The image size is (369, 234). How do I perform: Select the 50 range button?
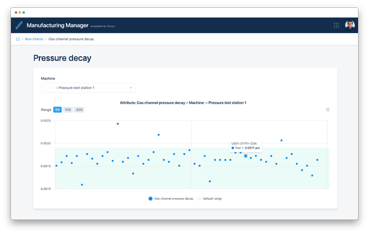coord(58,110)
